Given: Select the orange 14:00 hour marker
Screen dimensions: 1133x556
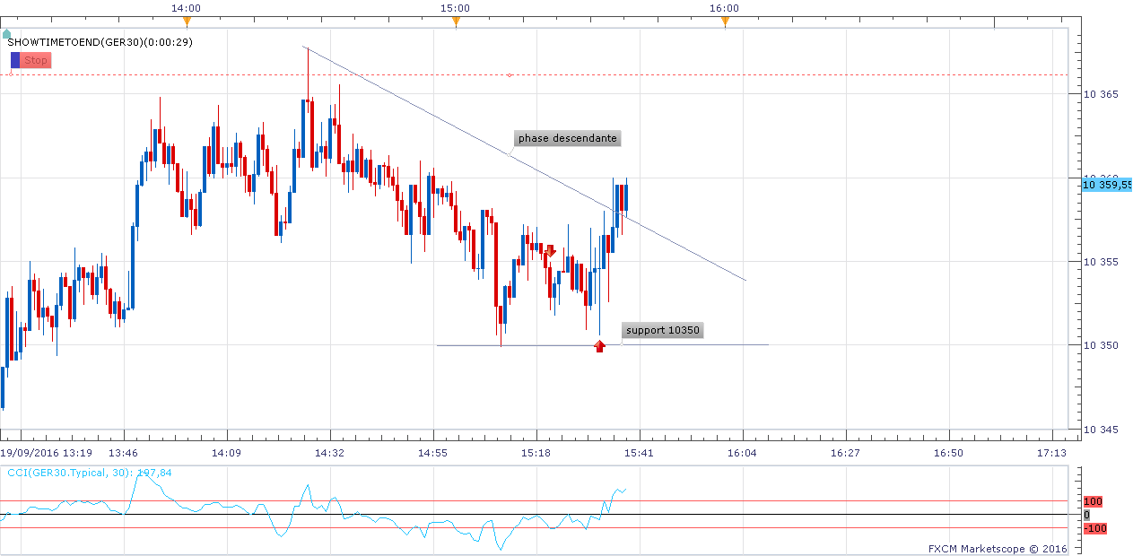Looking at the screenshot, I should click(187, 22).
